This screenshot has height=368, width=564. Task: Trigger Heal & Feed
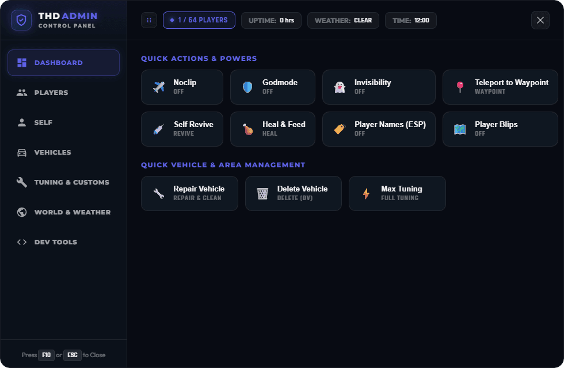273,129
